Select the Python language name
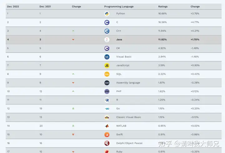Viewport: 225px width, 153px height. tap(121, 14)
